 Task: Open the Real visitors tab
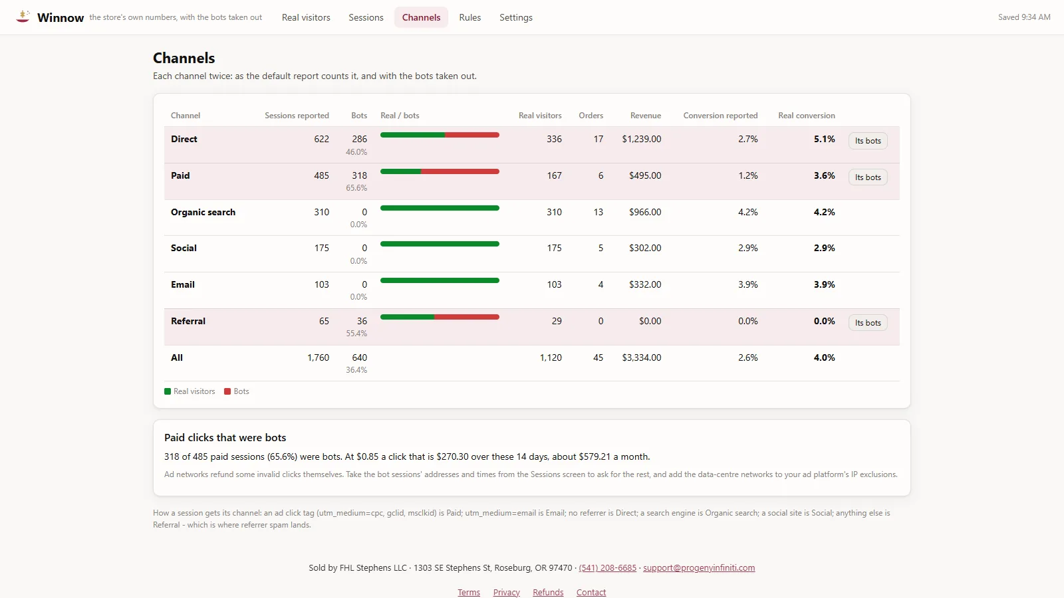[306, 17]
